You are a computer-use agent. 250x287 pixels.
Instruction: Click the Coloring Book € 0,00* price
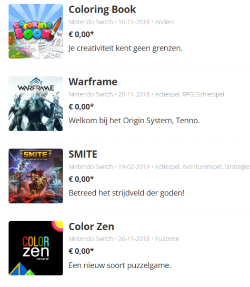click(81, 34)
